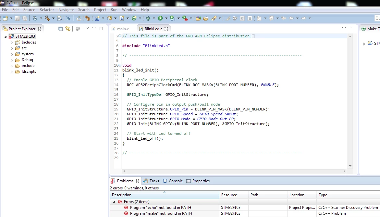Collapse the function fold at line 10
Viewport: 380px width, 217px height.
(x=120, y=65)
